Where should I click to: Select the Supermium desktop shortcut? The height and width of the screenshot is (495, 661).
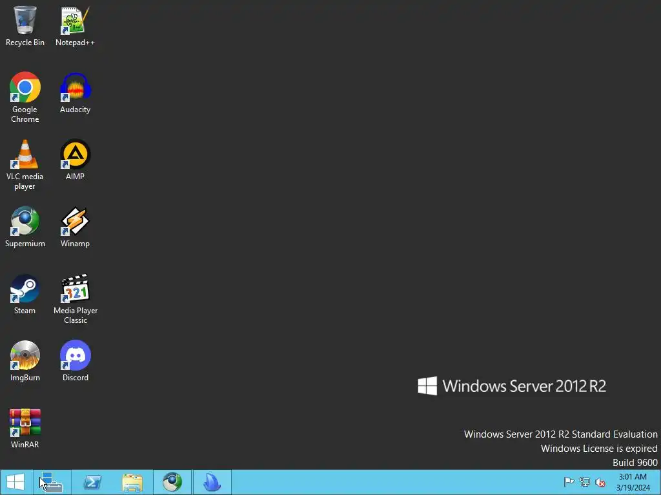(x=25, y=228)
